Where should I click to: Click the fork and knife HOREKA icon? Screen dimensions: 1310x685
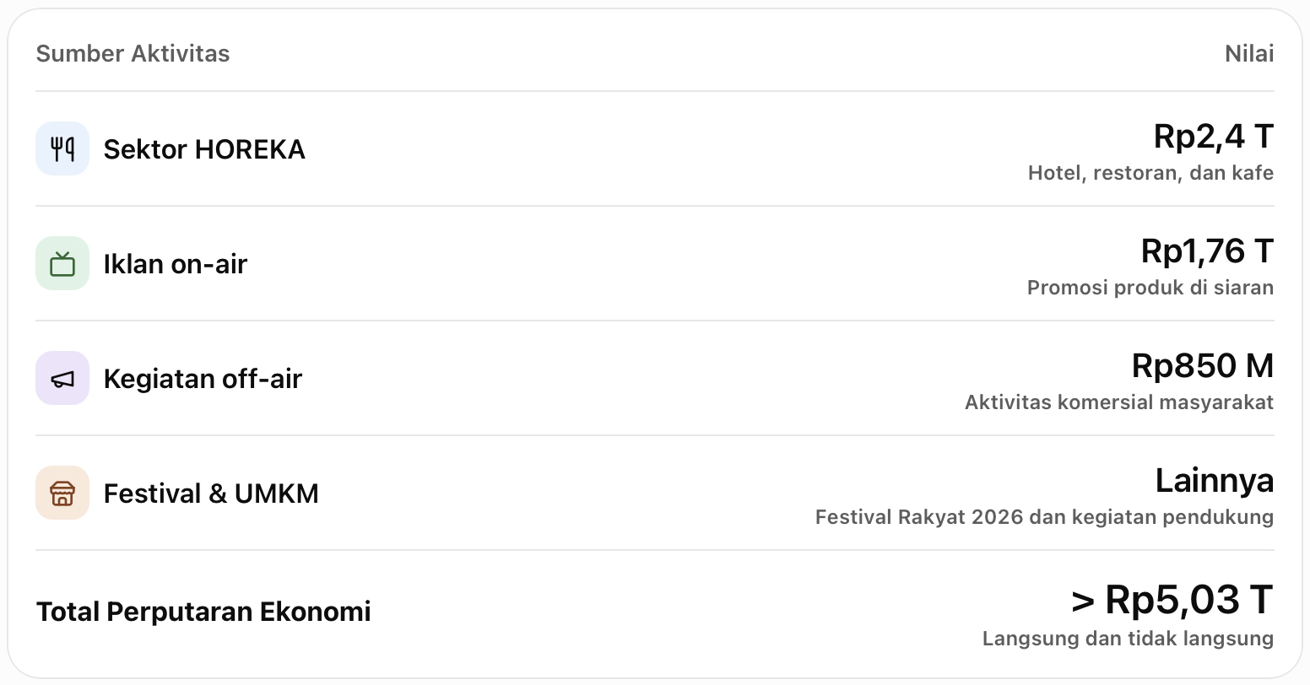point(62,148)
